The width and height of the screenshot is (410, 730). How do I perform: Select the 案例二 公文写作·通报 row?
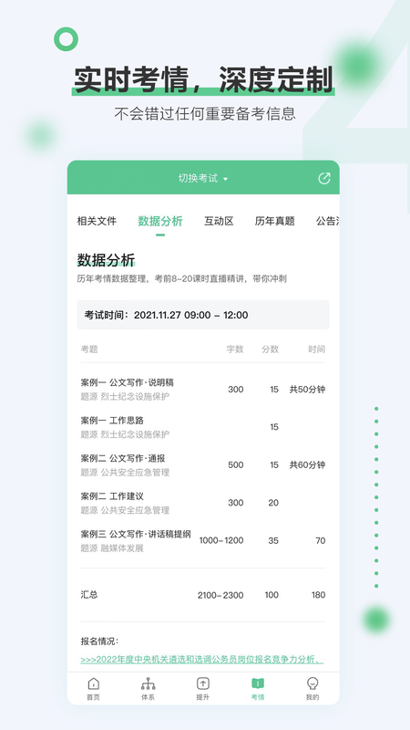(203, 464)
